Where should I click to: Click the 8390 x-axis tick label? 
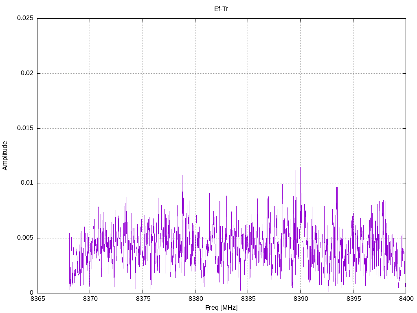point(301,299)
